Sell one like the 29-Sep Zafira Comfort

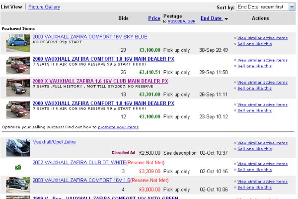point(254,66)
